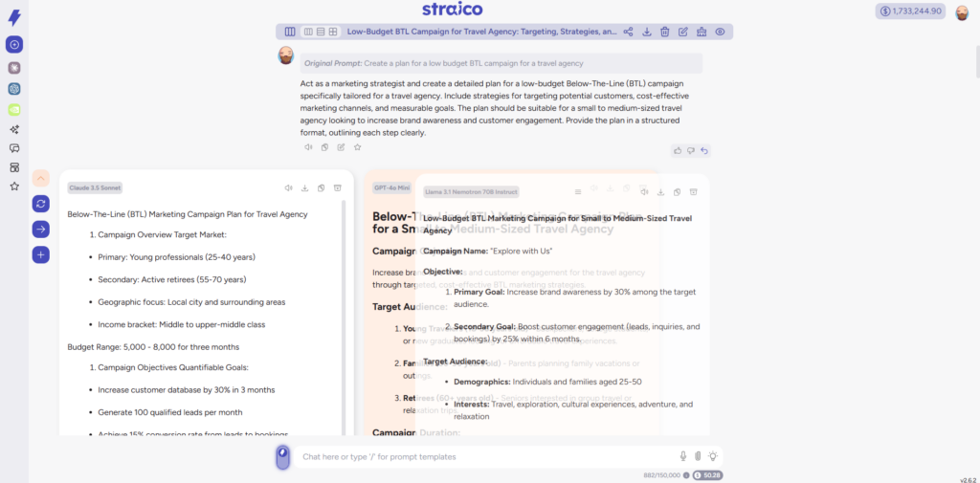Screen dimensions: 980x483
Task: Open the sparkles AI tools sidebar icon
Action: [14, 129]
